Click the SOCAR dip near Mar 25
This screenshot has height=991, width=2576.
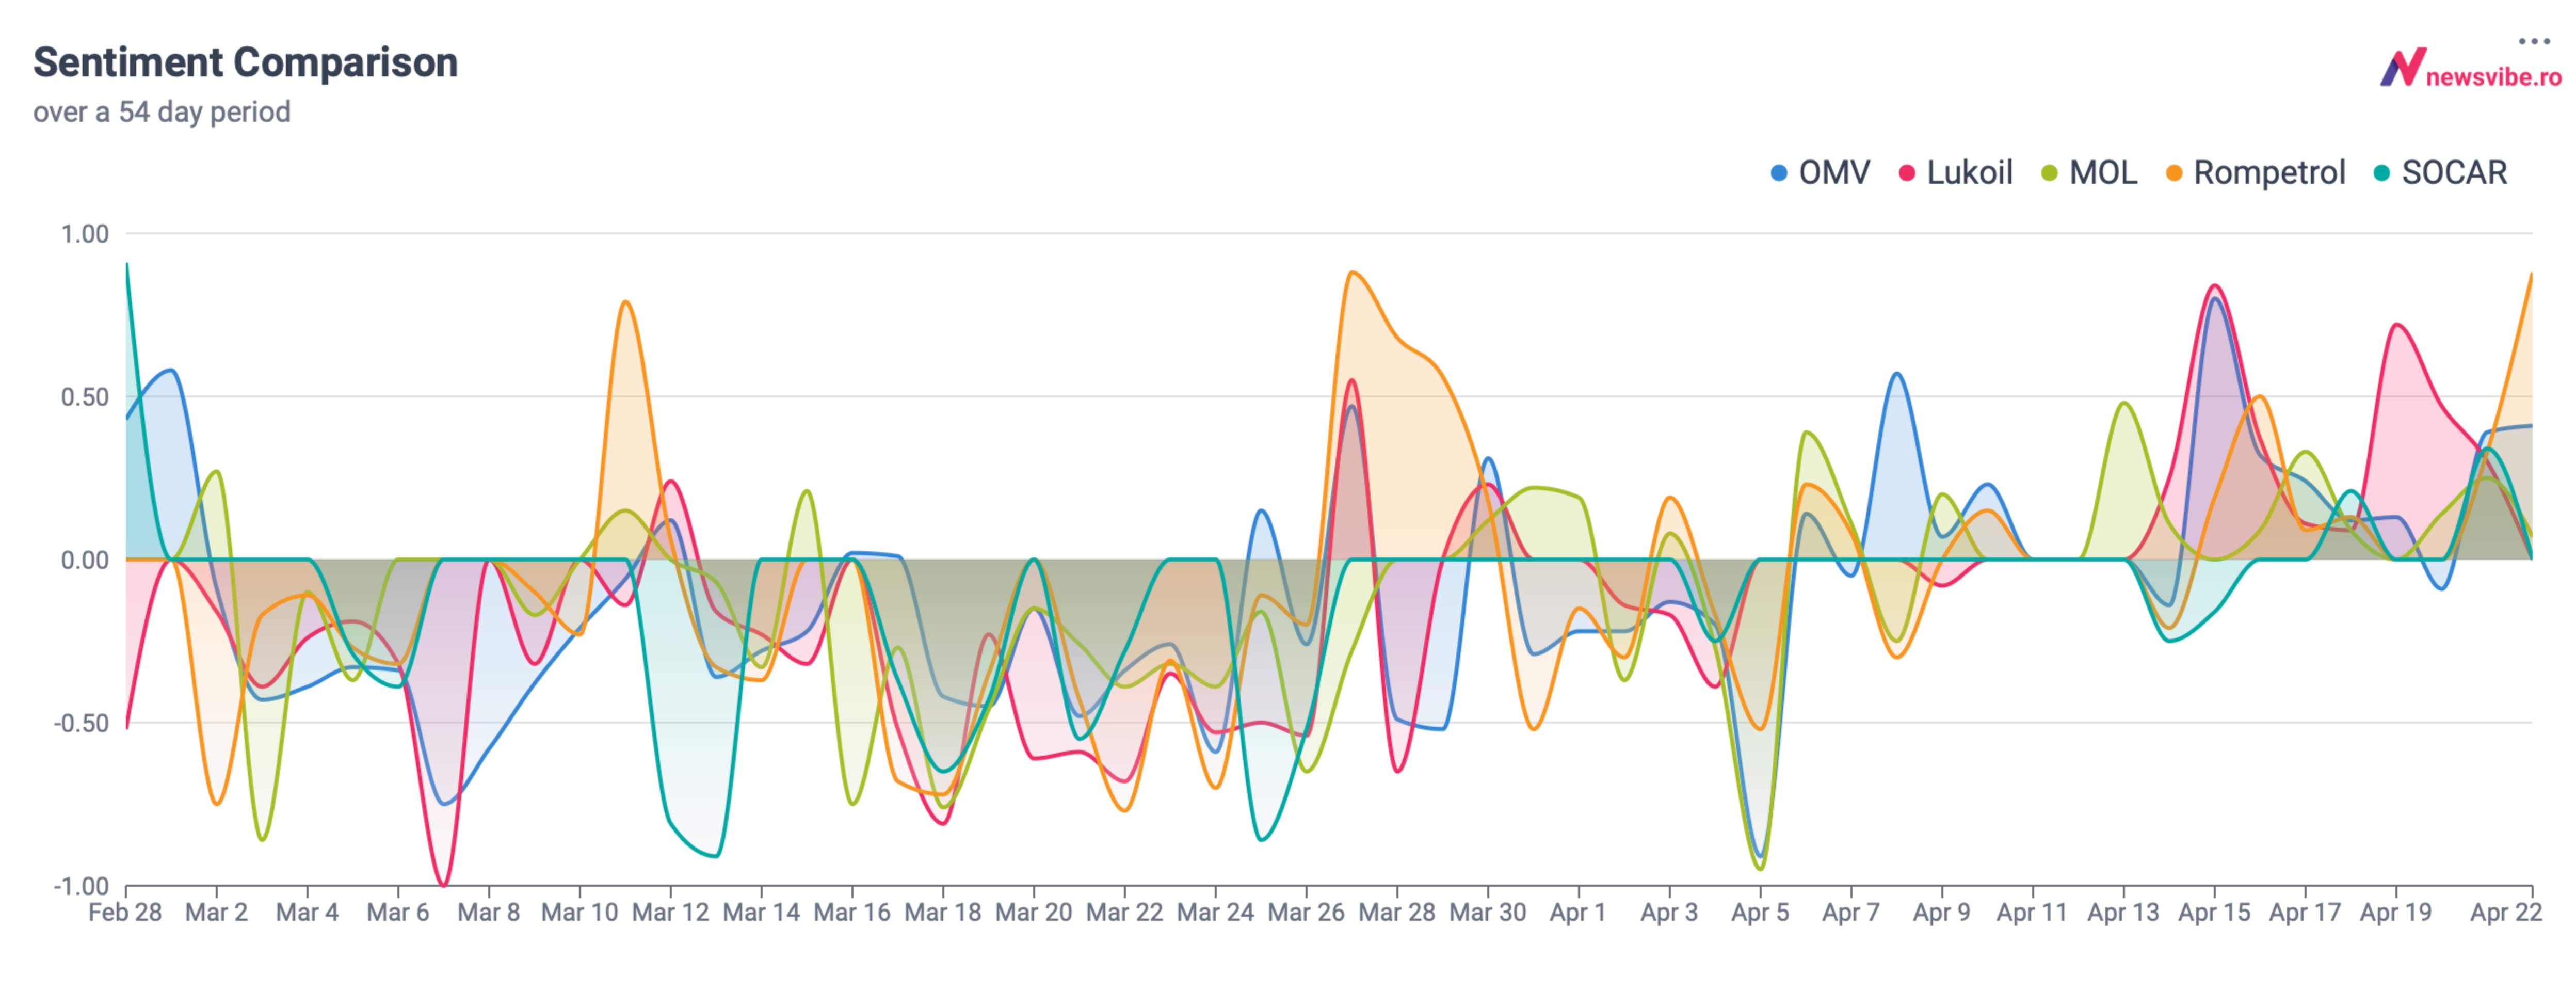tap(1261, 839)
